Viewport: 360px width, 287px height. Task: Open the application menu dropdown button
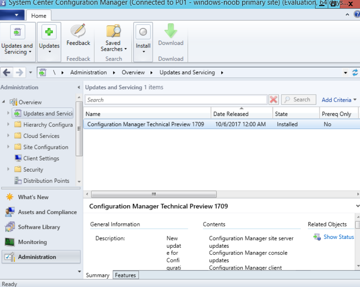click(12, 15)
